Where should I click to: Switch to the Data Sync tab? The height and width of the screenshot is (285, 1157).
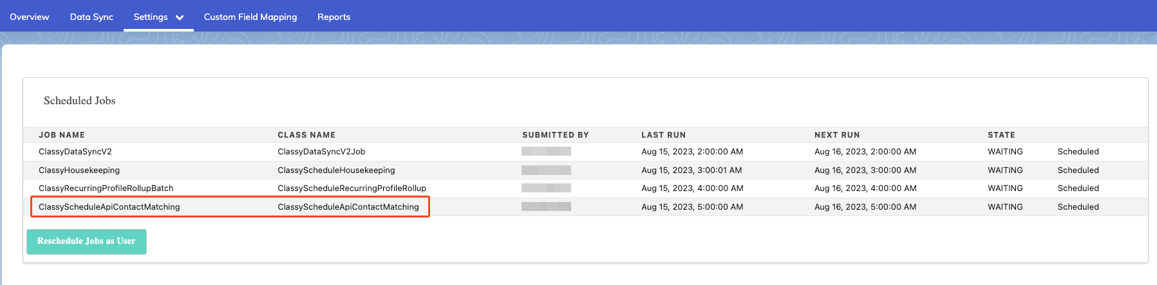[x=91, y=17]
